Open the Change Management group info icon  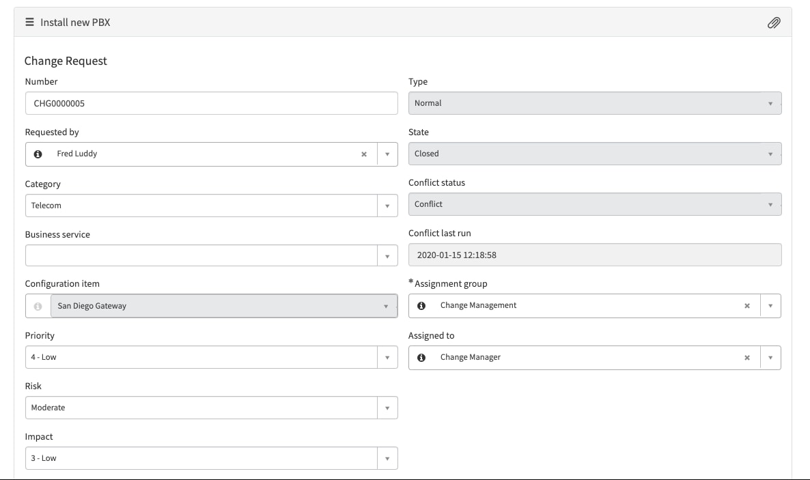click(x=421, y=305)
